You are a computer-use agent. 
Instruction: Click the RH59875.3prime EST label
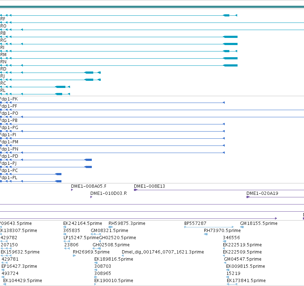(127, 223)
